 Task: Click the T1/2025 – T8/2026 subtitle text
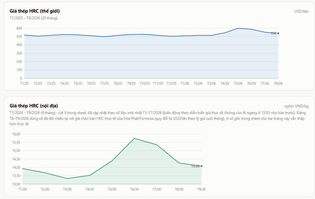click(x=34, y=18)
